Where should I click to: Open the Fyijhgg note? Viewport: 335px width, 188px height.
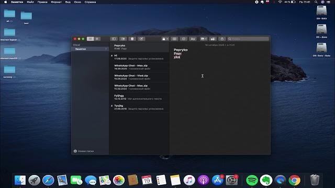(139, 97)
